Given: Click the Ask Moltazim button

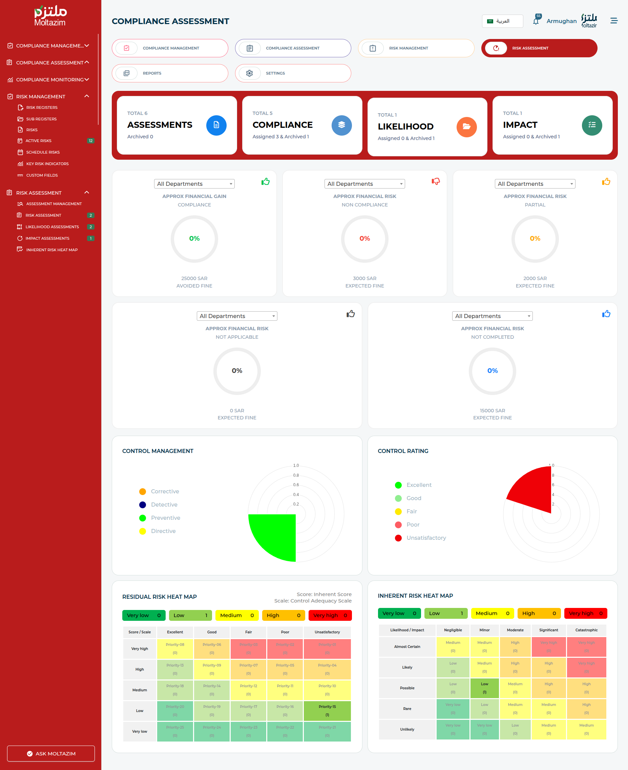Looking at the screenshot, I should tap(51, 753).
